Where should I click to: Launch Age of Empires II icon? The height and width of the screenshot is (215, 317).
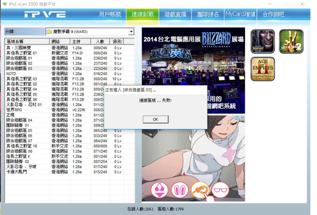263,69
